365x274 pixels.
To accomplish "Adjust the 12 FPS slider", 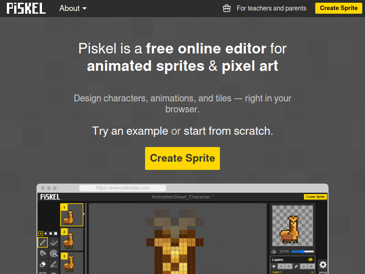I will pos(302,251).
